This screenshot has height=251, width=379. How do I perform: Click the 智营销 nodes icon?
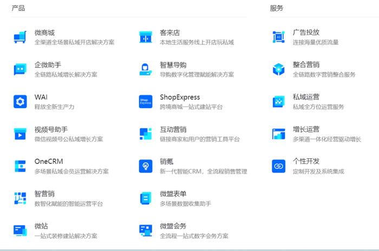pyautogui.click(x=20, y=199)
